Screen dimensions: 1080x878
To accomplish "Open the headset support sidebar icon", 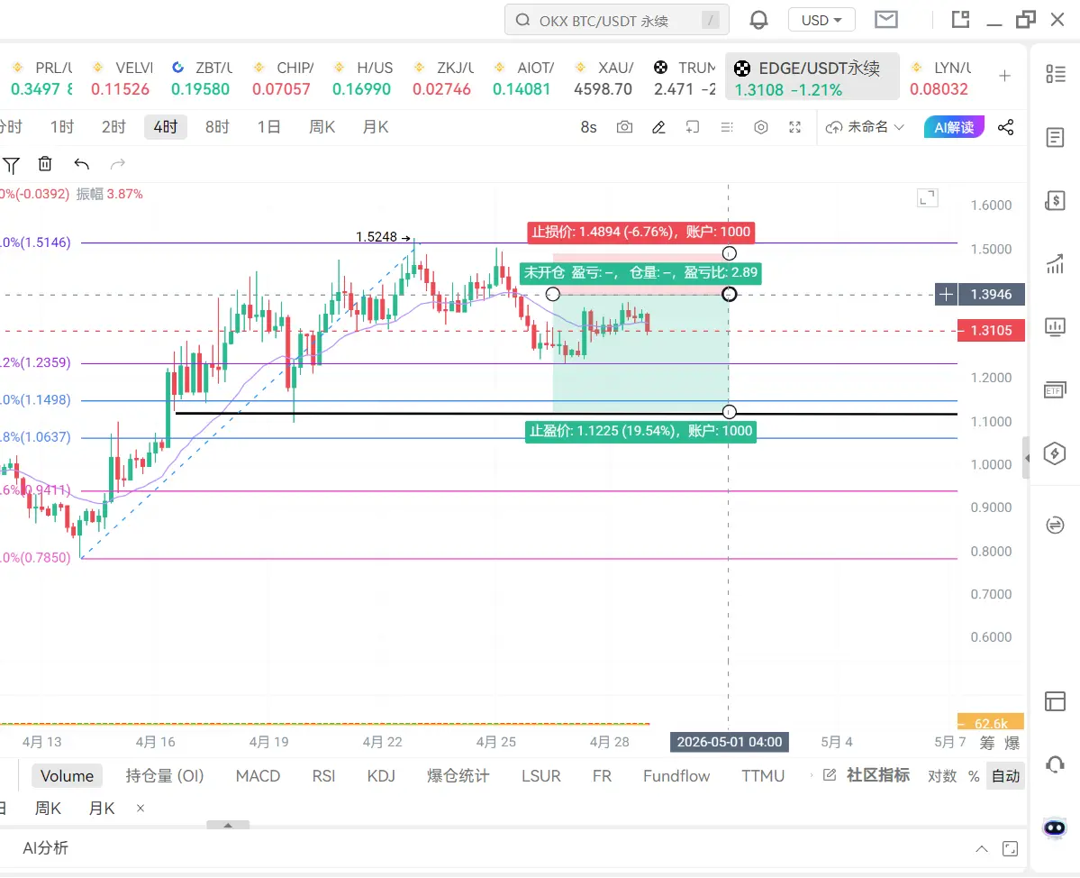I will [x=1055, y=765].
